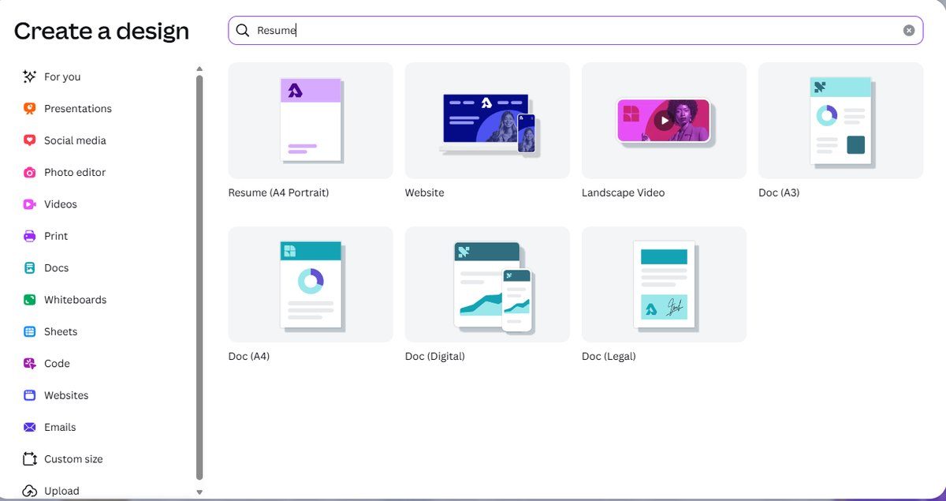Select the Website design thumbnail
Viewport: 946px width, 501px height.
pos(487,121)
